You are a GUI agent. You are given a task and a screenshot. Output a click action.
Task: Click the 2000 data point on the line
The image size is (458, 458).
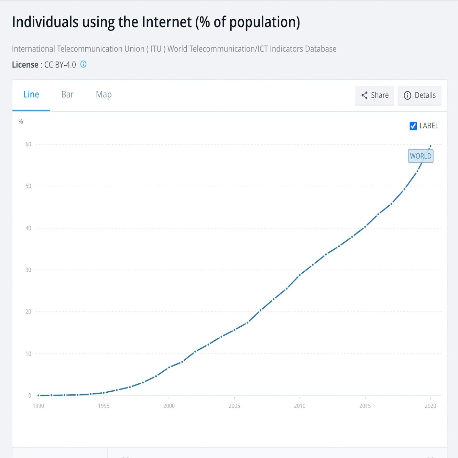point(169,368)
